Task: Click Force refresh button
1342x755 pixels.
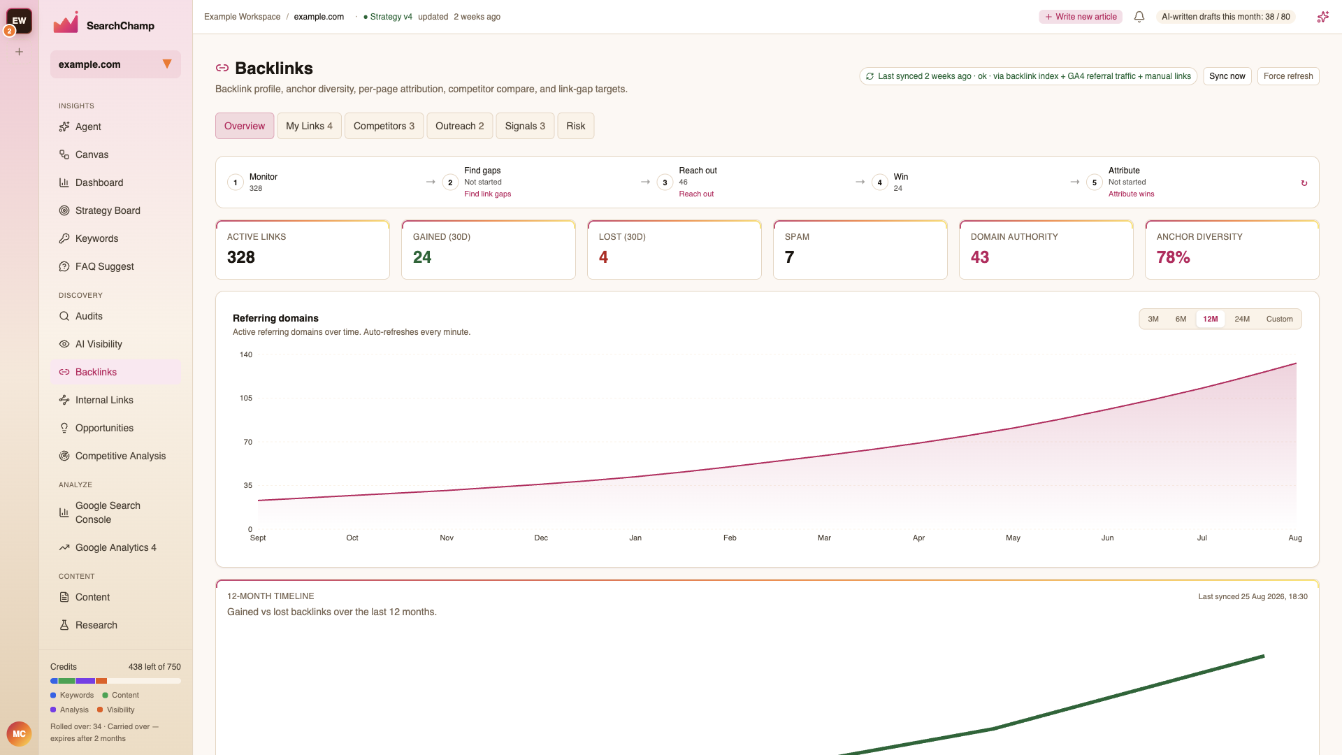Action: pos(1288,76)
